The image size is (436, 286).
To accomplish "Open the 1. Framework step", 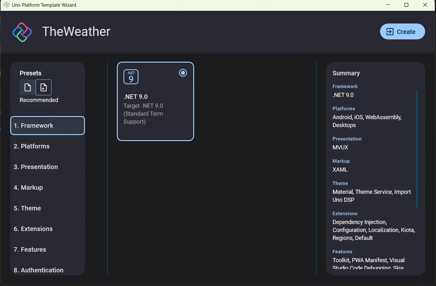I will [48, 126].
